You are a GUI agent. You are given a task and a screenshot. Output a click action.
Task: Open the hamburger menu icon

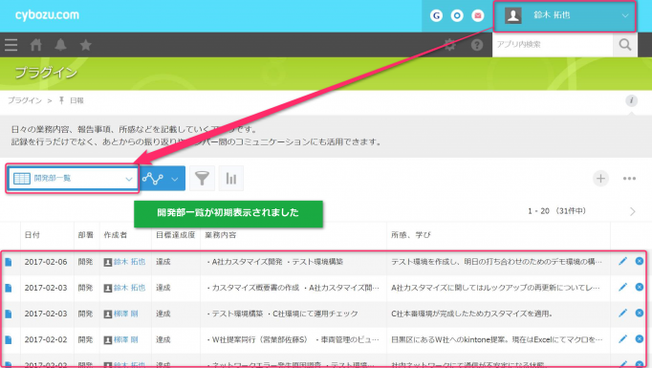pyautogui.click(x=11, y=45)
